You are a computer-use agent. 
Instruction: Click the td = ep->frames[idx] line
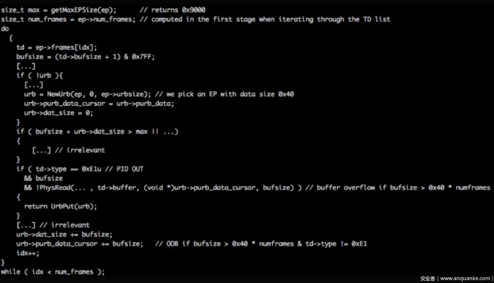(x=57, y=47)
